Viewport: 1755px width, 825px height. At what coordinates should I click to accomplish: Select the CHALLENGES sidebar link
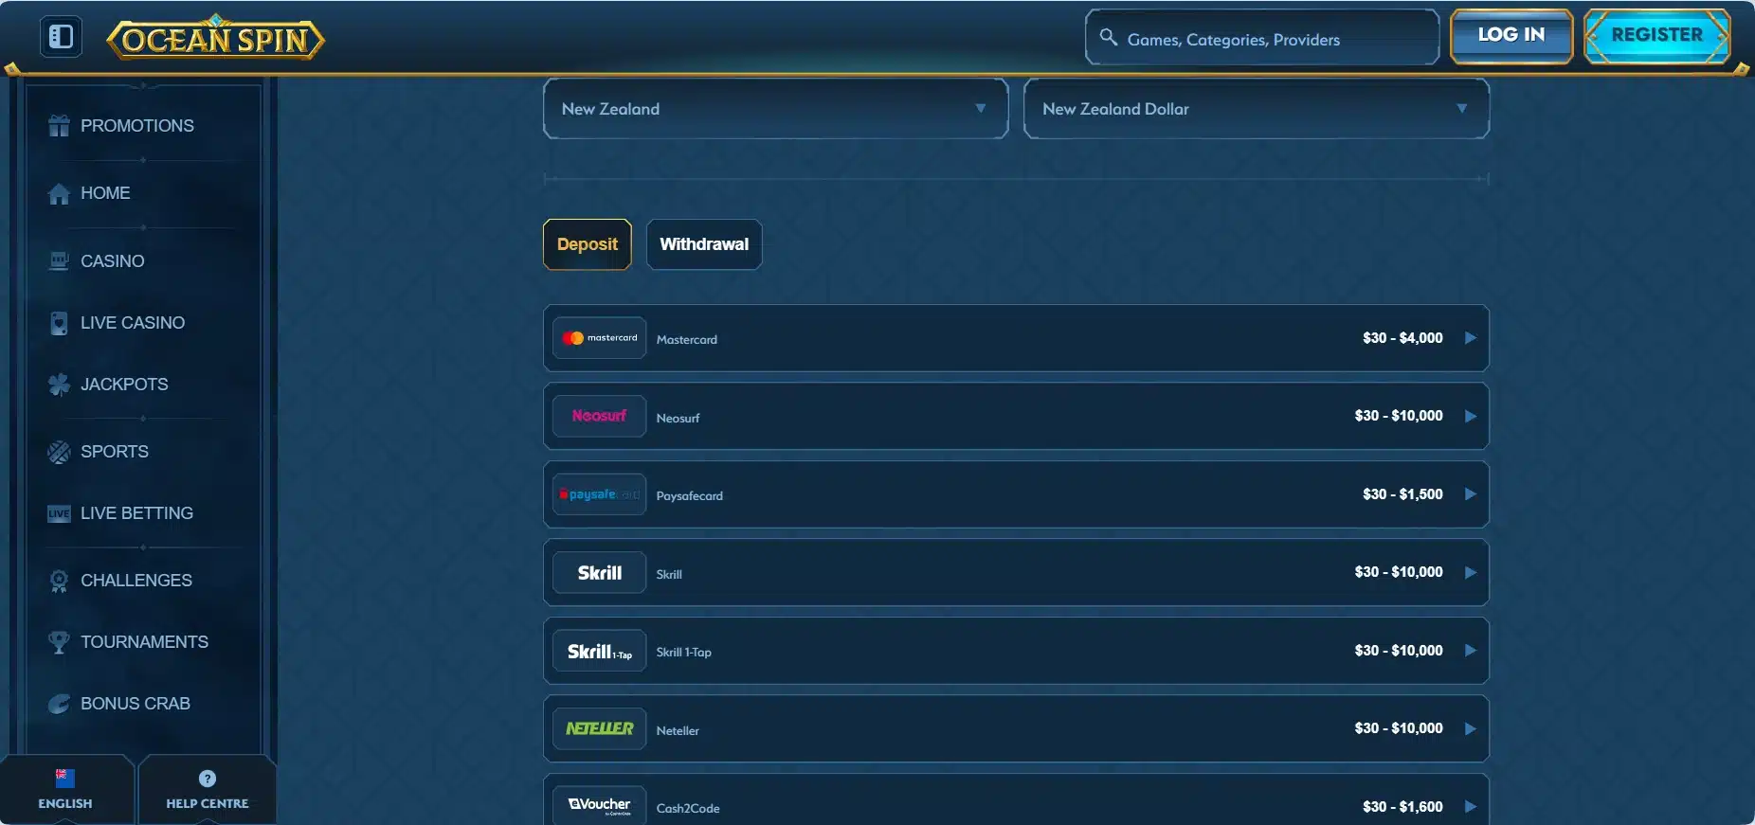click(136, 581)
